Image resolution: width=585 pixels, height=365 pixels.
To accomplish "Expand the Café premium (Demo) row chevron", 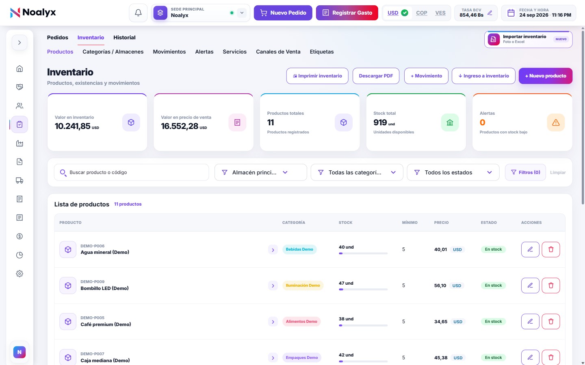I will coord(273,322).
